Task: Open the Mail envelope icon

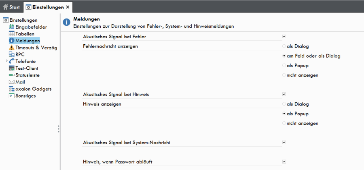Action: click(12, 82)
